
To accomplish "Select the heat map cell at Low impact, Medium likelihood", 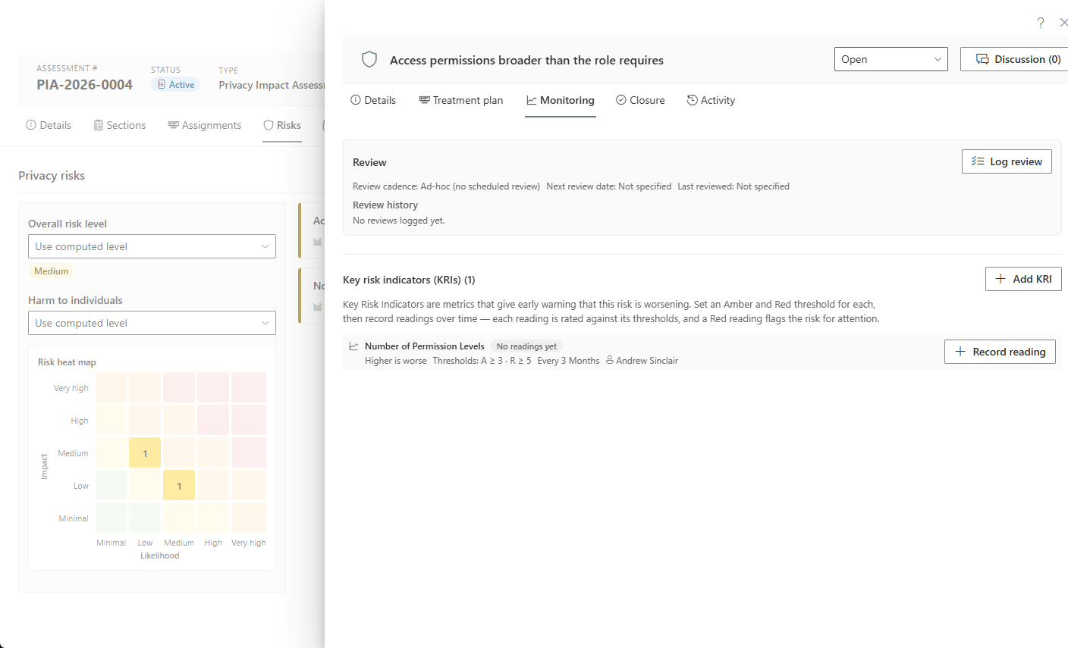I will [x=179, y=486].
